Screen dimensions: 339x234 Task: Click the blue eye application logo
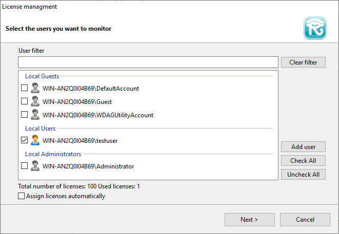coord(315,28)
